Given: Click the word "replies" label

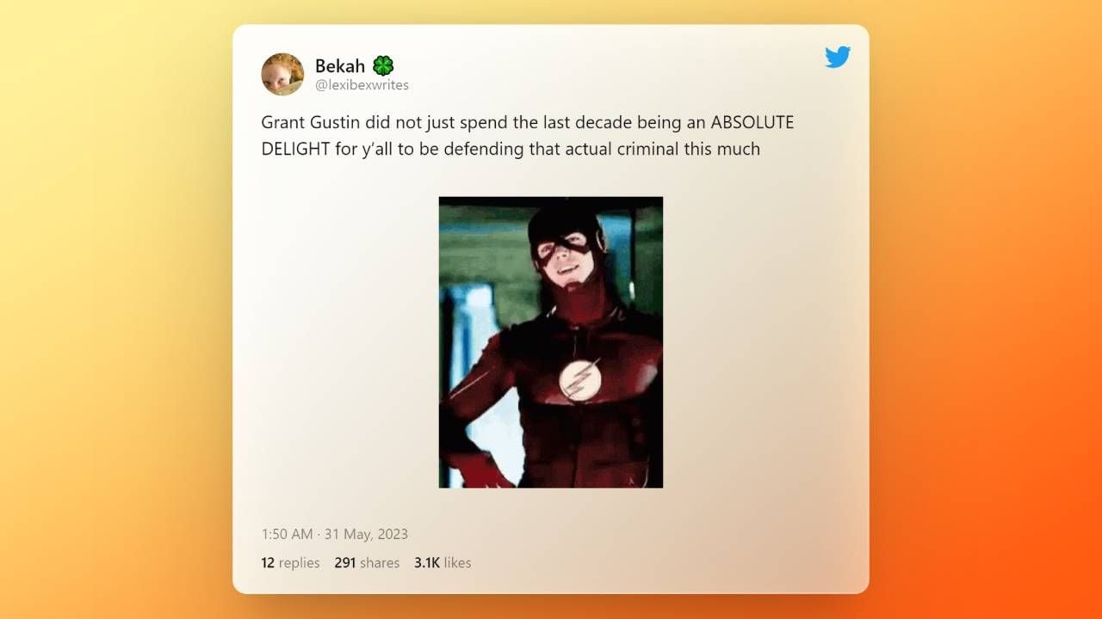Looking at the screenshot, I should coord(300,563).
